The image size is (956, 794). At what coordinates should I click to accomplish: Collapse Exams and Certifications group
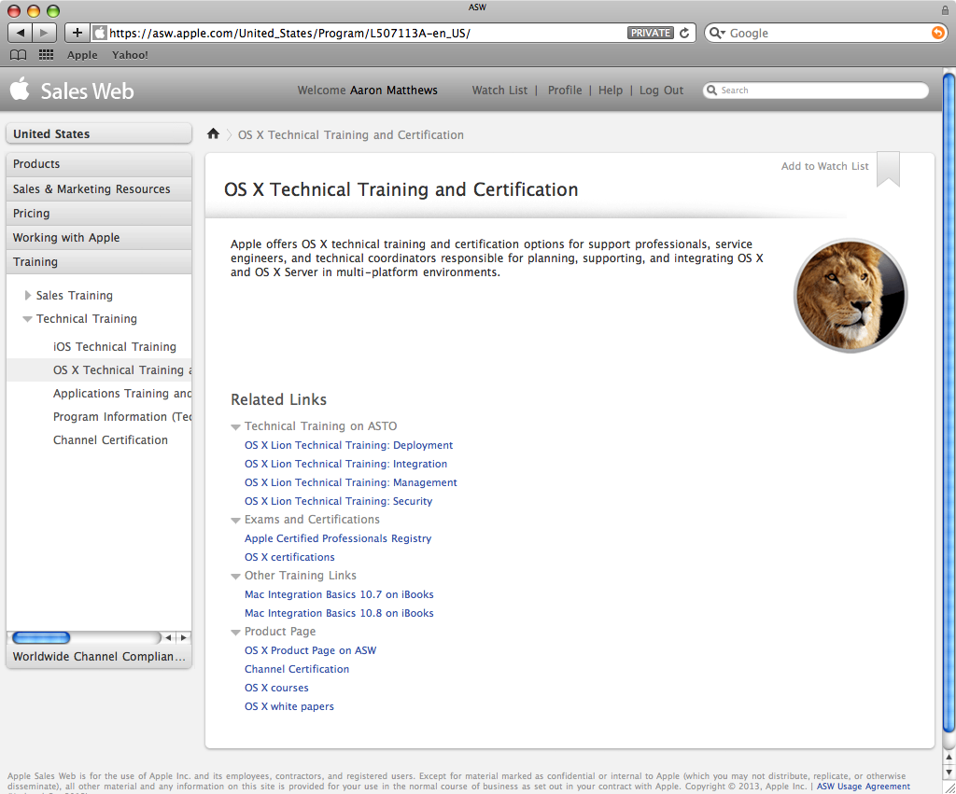coord(235,521)
